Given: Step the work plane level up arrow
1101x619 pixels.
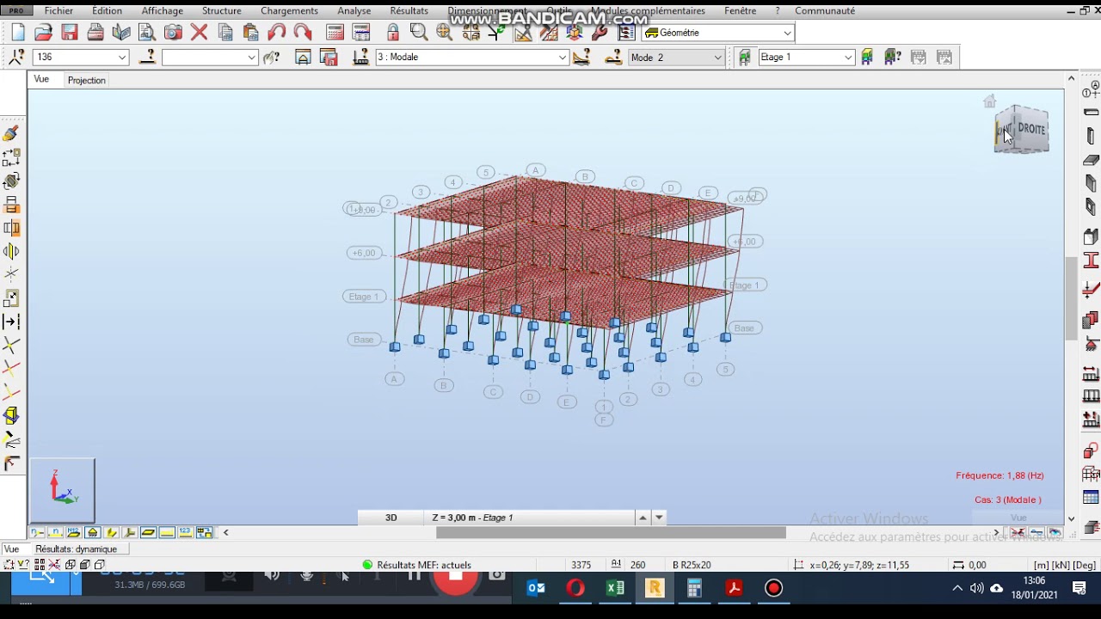Looking at the screenshot, I should point(643,518).
